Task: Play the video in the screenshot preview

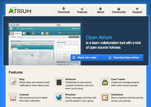Action: point(32,55)
